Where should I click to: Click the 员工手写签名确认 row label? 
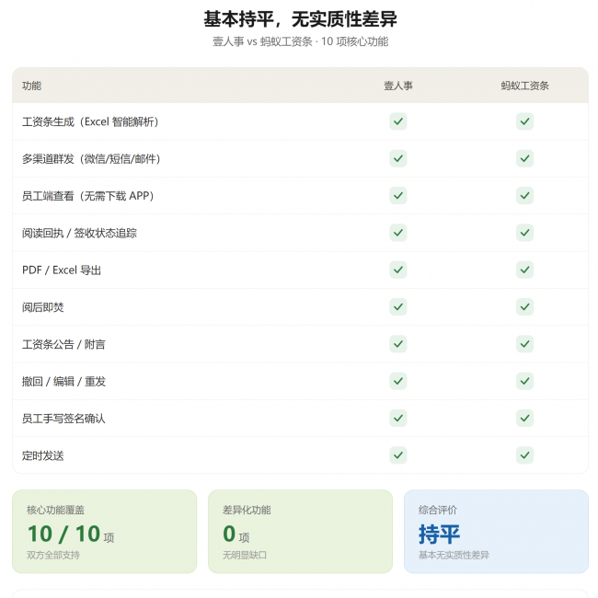63,419
